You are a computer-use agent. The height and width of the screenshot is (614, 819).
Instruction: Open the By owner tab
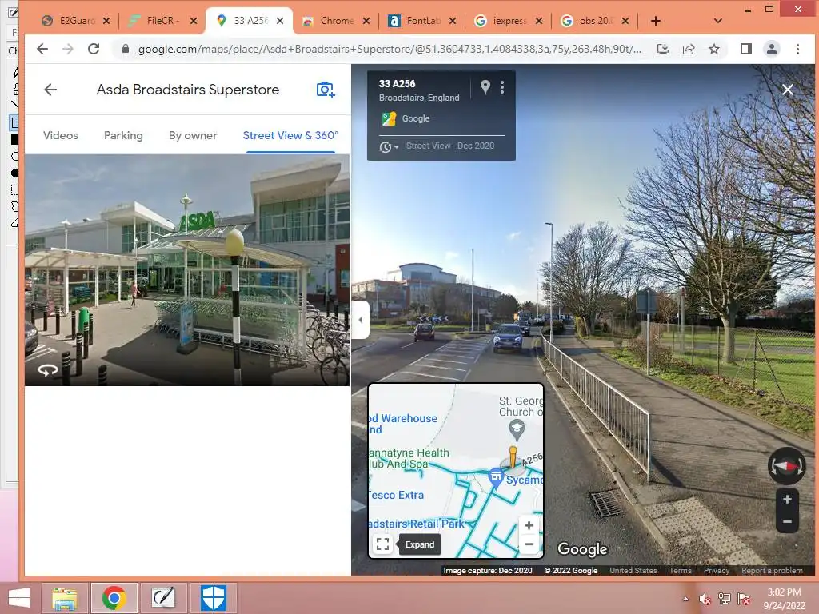pyautogui.click(x=193, y=135)
